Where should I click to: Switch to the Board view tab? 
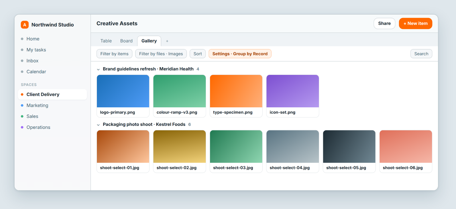[126, 41]
